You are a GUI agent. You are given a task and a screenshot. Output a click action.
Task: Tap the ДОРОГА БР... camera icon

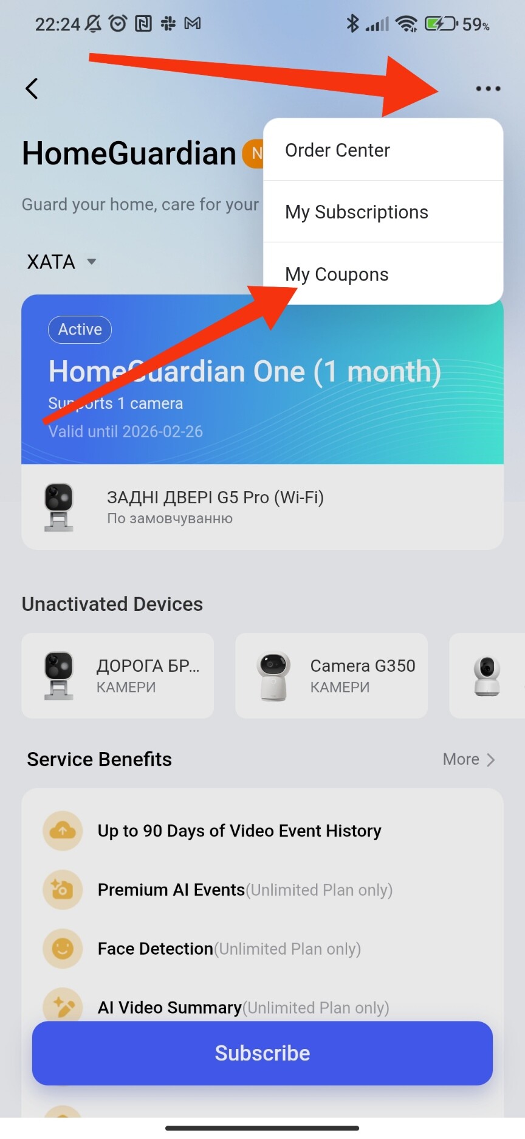point(59,675)
